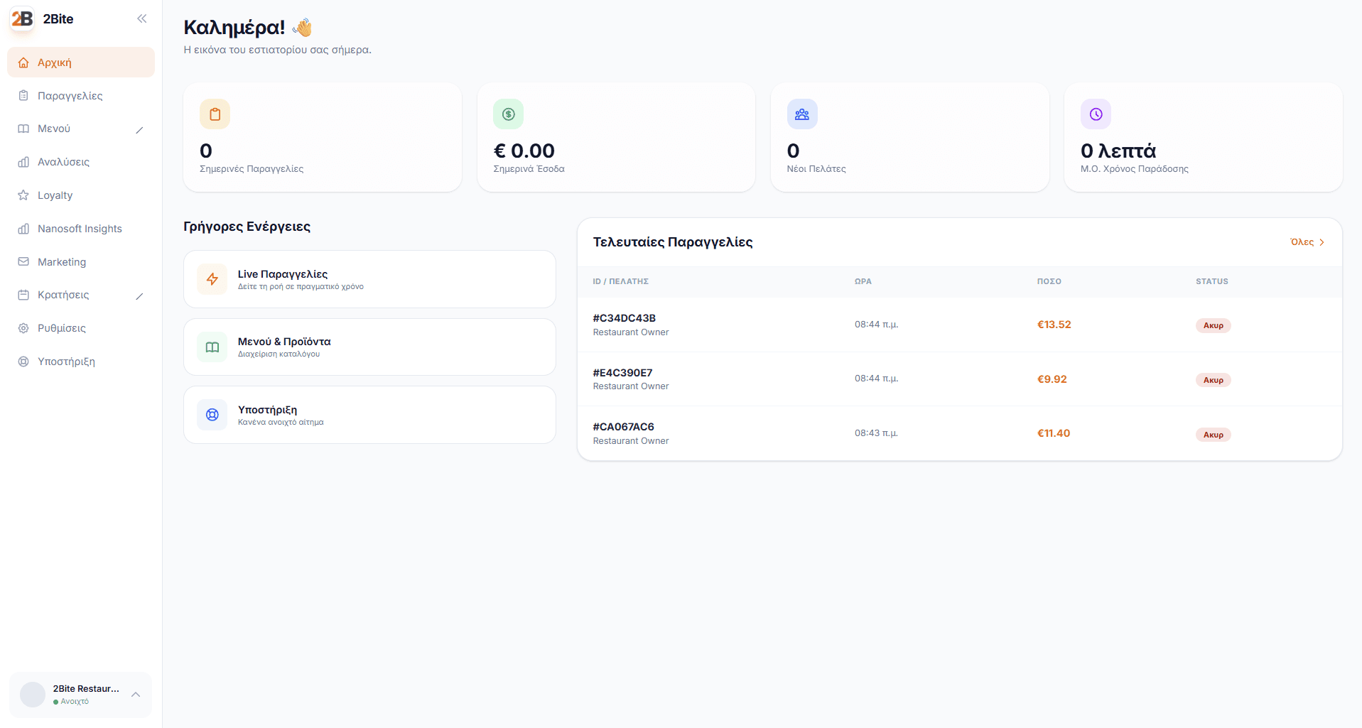Image resolution: width=1362 pixels, height=728 pixels.
Task: Open Ρυθμίσεις menu item
Action: [x=81, y=328]
